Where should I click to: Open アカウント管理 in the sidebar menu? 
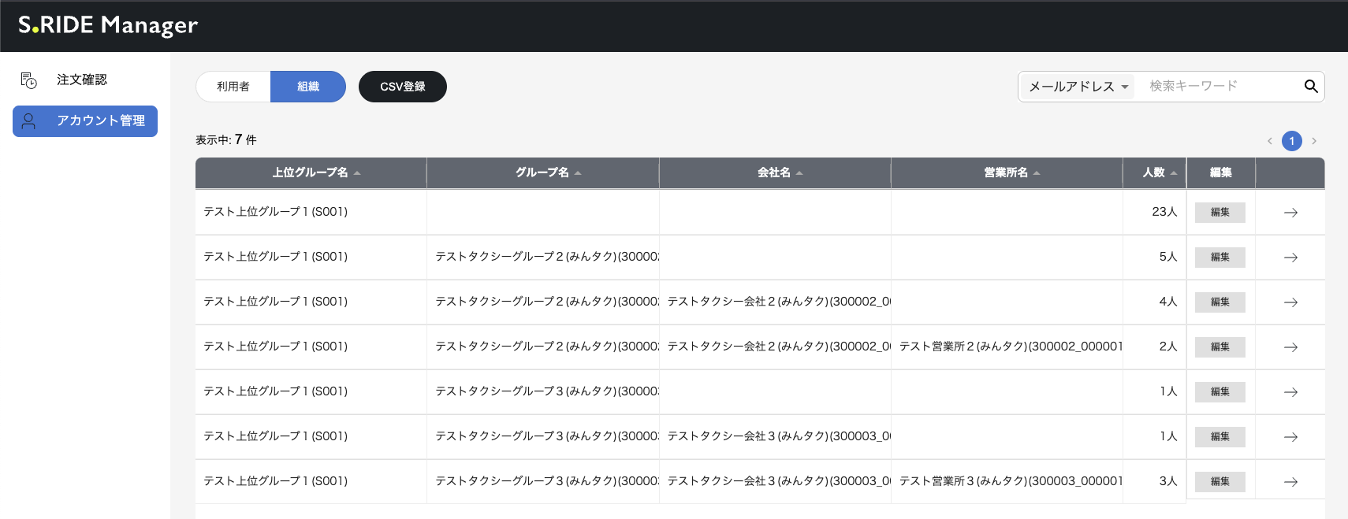100,121
